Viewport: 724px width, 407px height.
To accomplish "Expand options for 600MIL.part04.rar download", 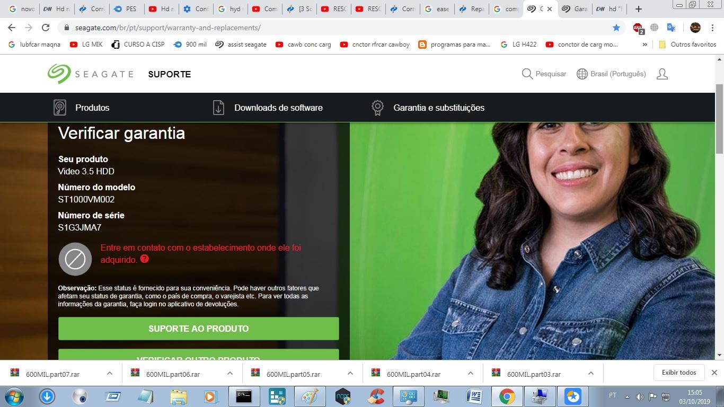I will [471, 373].
